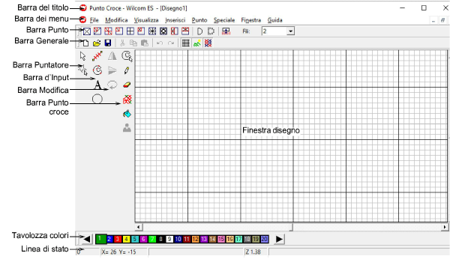
Task: Click the rotate tool with red dots
Action: (97, 70)
